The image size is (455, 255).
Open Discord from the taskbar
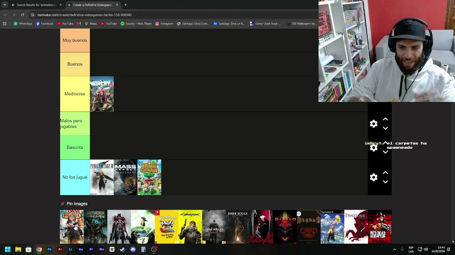click(133, 249)
